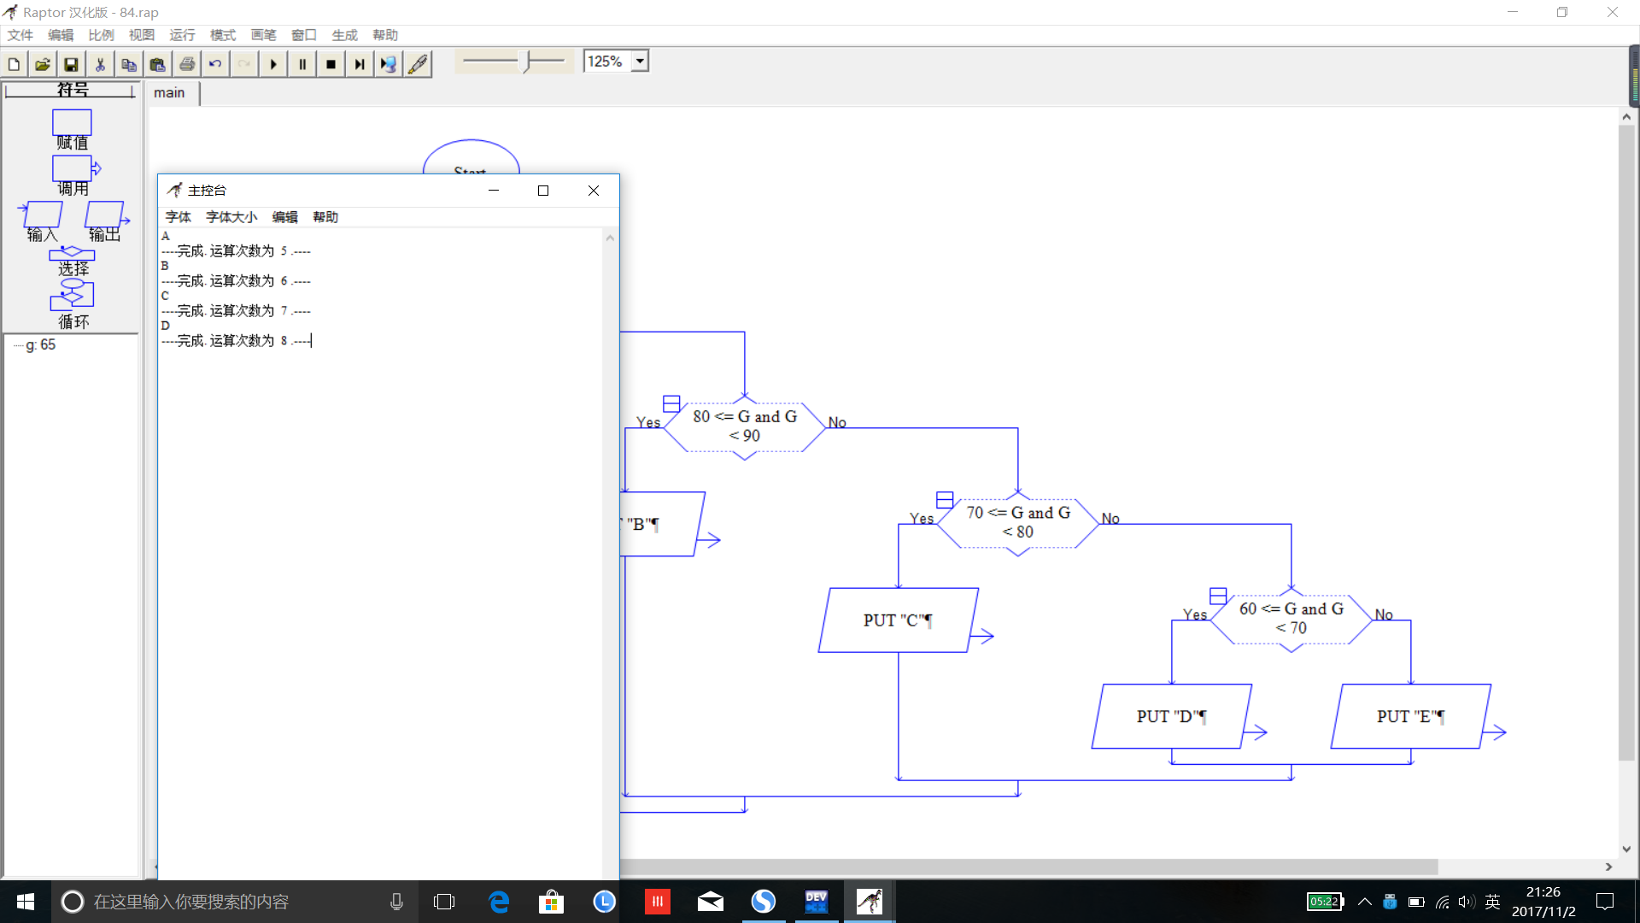This screenshot has width=1640, height=923.
Task: Open the 模式 menu
Action: (x=223, y=35)
